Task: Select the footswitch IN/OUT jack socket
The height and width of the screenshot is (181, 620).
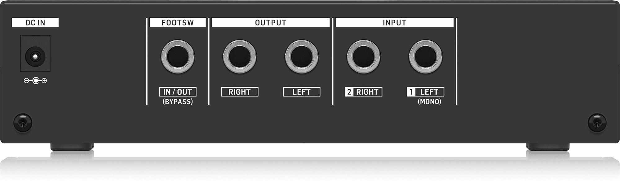Action: click(178, 57)
